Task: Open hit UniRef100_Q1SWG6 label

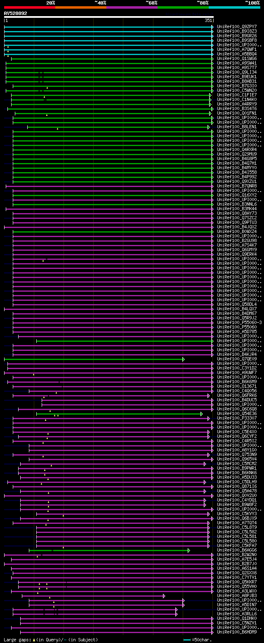Action: [237, 58]
